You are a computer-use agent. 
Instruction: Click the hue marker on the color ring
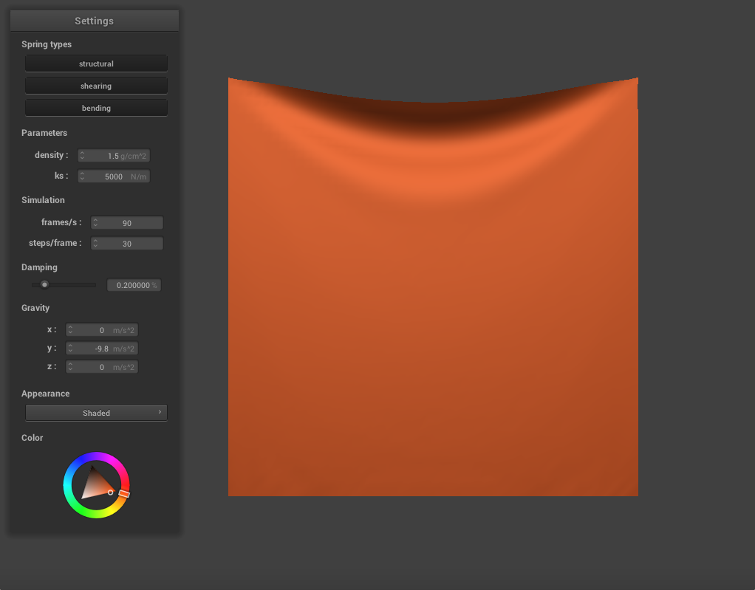pos(124,494)
